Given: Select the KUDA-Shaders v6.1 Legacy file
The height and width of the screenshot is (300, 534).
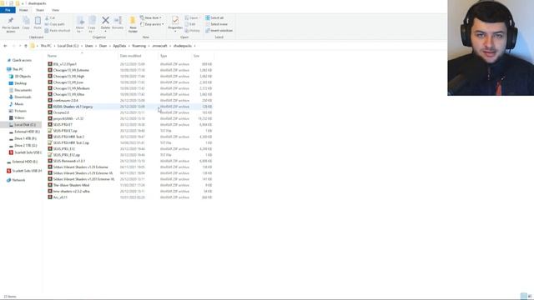Looking at the screenshot, I should [130, 107].
